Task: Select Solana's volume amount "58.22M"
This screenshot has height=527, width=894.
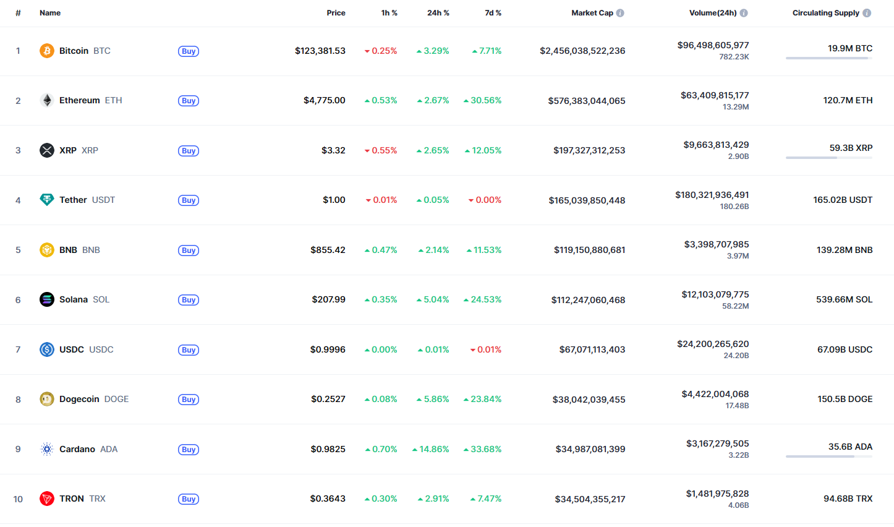Action: (736, 306)
